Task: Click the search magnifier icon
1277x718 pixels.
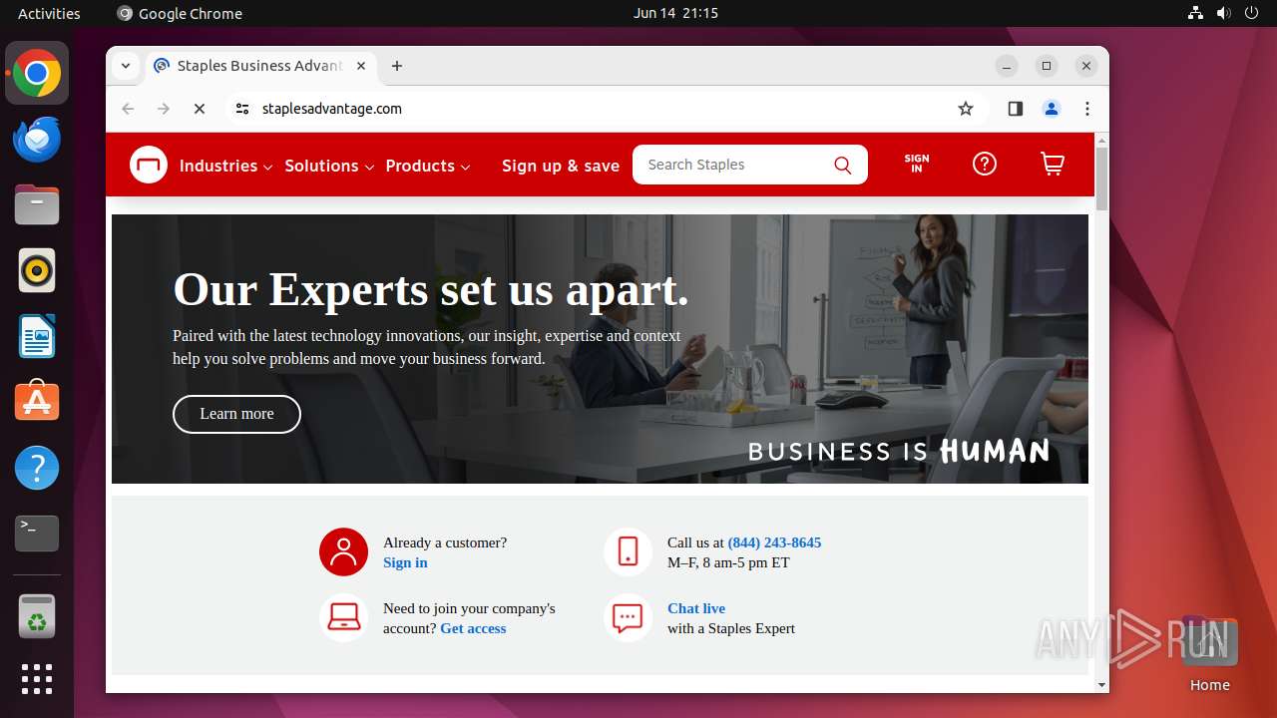Action: pyautogui.click(x=843, y=166)
